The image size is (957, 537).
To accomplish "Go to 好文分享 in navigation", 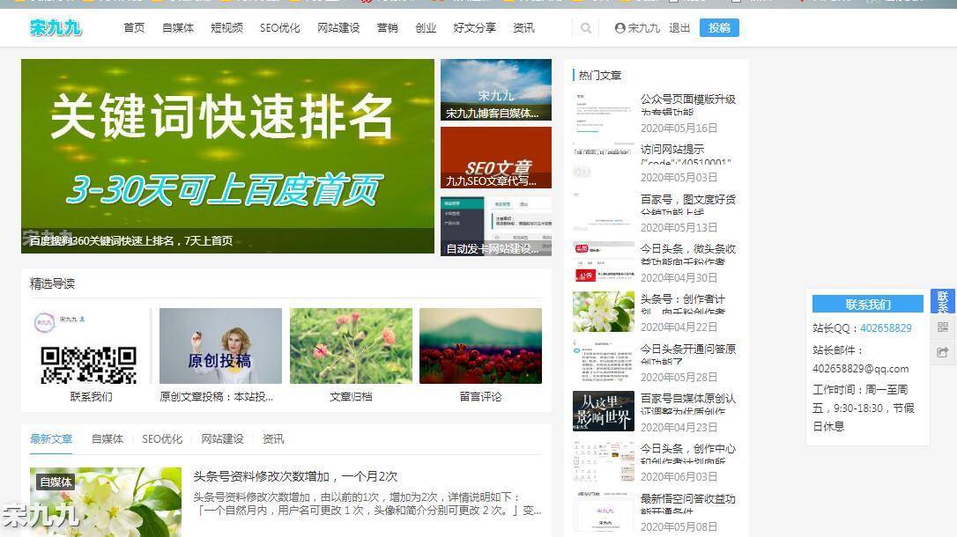I will pyautogui.click(x=475, y=28).
